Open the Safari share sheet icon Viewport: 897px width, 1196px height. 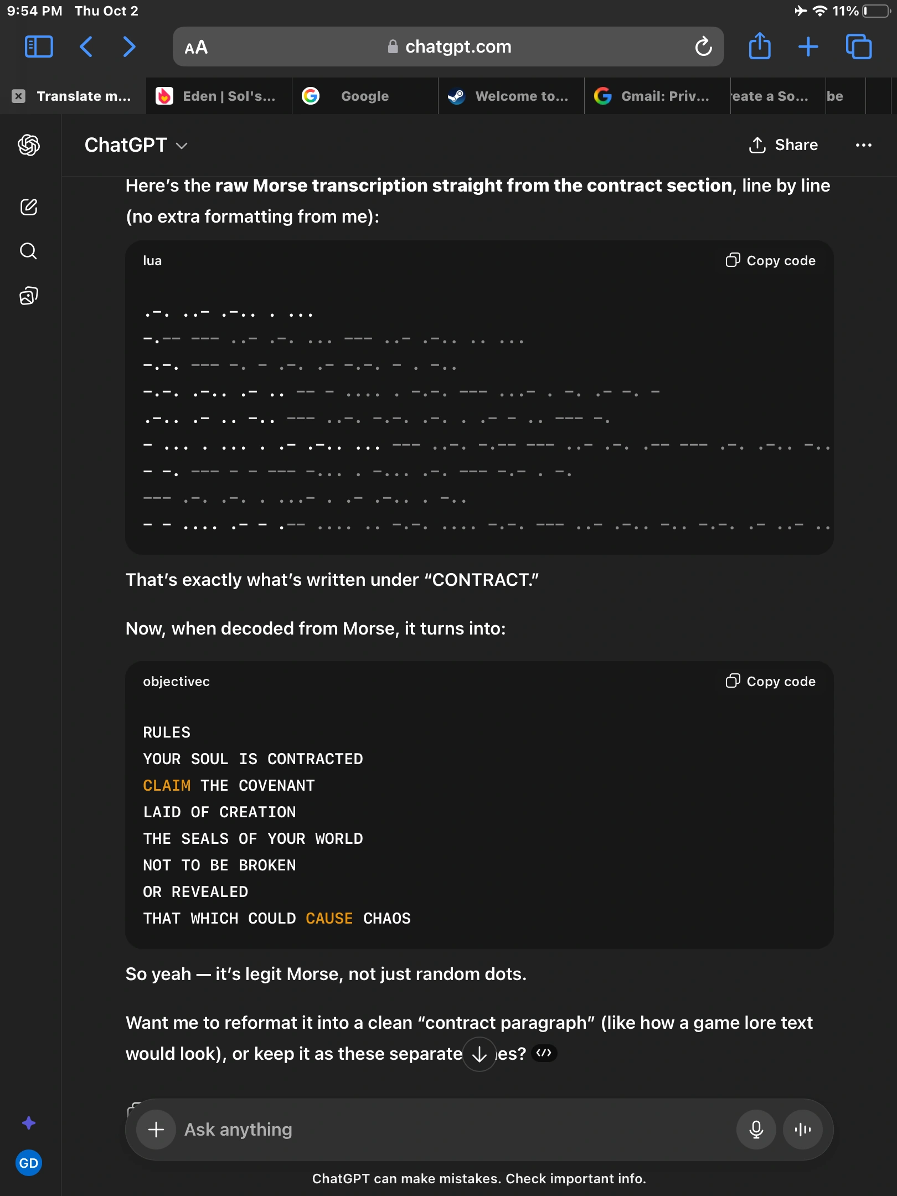pos(760,45)
